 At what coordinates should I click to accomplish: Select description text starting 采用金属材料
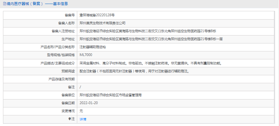pos(151,63)
